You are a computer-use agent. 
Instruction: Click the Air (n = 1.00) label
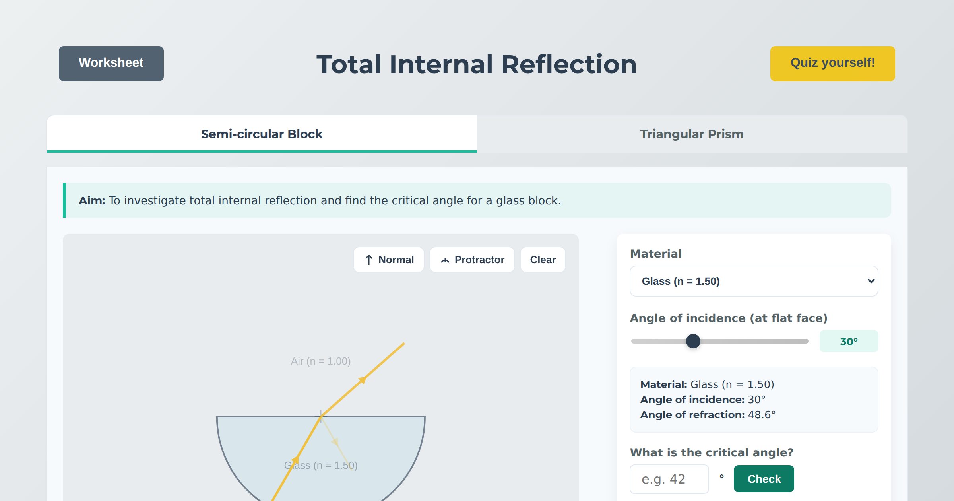click(321, 361)
